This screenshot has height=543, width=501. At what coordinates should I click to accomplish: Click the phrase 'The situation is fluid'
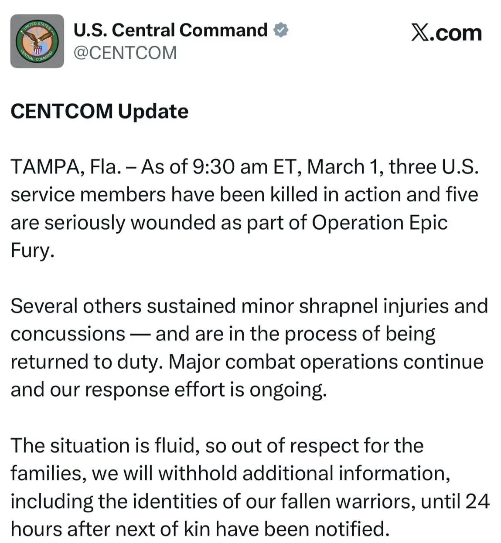105,445
